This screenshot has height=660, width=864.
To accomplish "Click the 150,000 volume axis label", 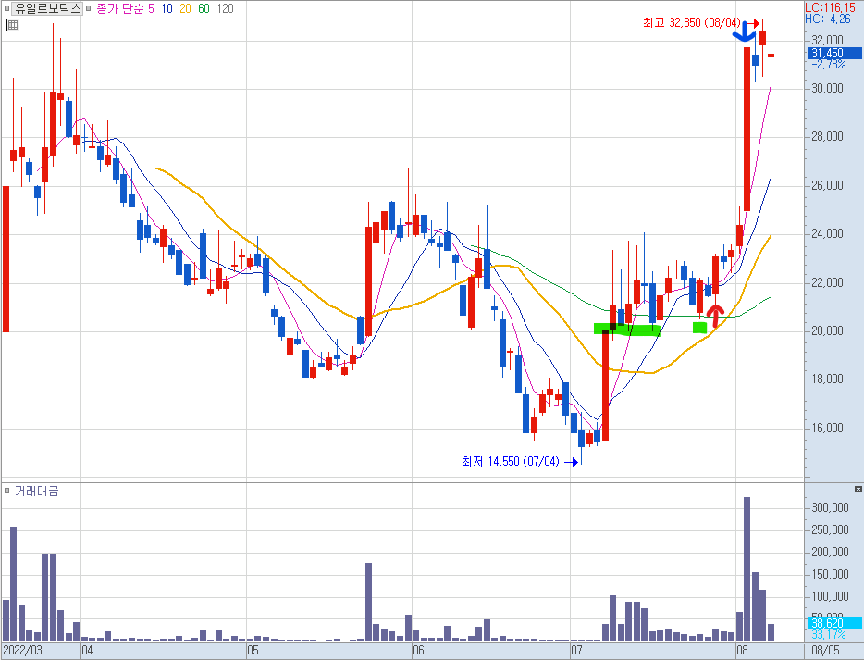I will click(830, 575).
